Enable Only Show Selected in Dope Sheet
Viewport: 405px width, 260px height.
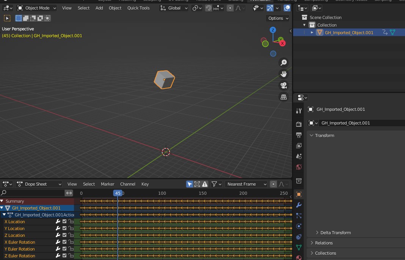coord(190,184)
